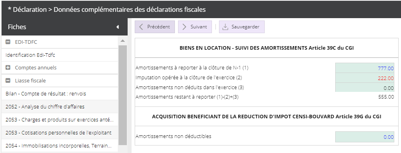Click the Sauvegarder download icon
401x153 pixels.
tap(225, 27)
